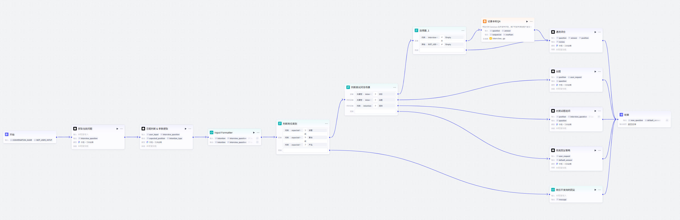Open more options menu on 意图判断 & 参数提取
The height and width of the screenshot is (220, 680).
coord(190,129)
